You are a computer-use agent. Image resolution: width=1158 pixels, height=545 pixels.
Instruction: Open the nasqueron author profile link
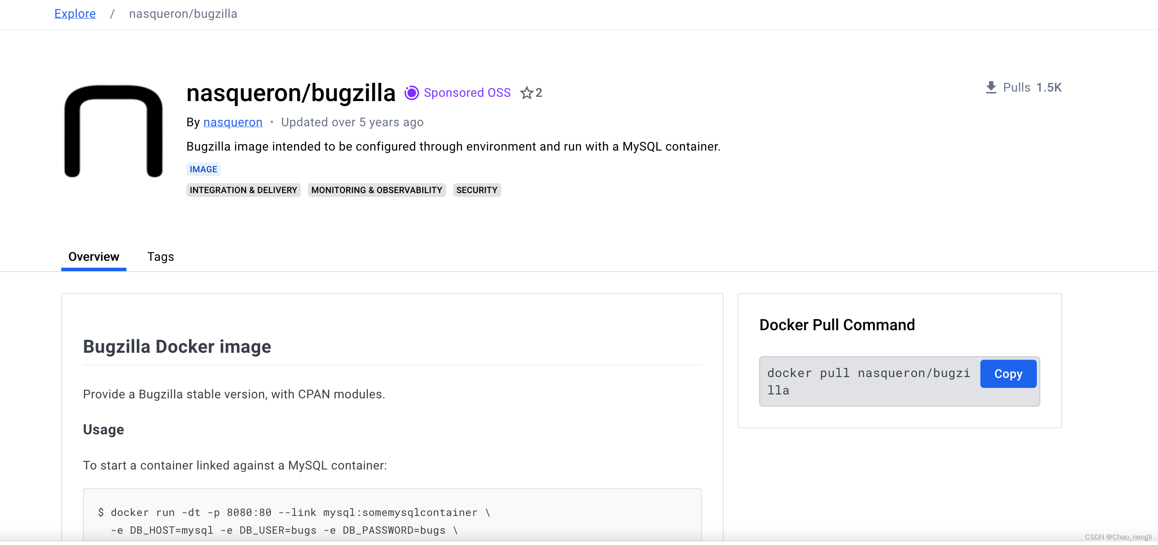233,122
